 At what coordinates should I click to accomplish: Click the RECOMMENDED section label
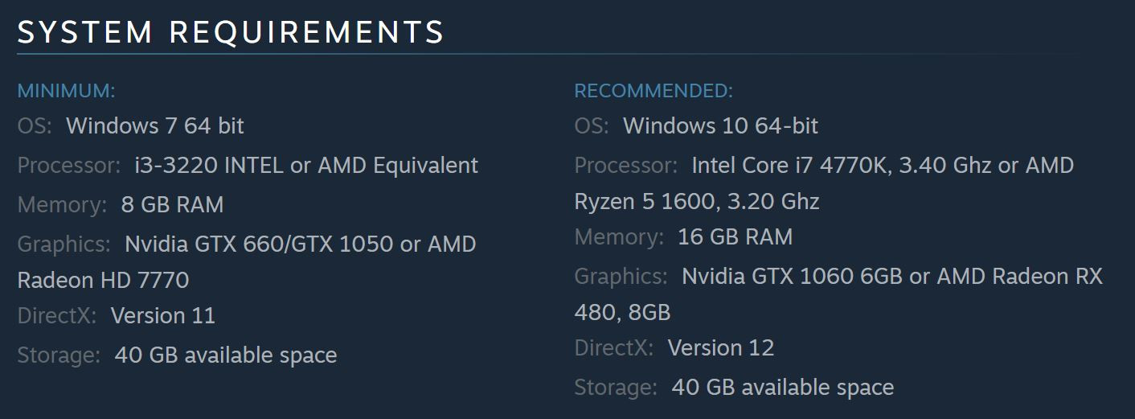point(654,91)
